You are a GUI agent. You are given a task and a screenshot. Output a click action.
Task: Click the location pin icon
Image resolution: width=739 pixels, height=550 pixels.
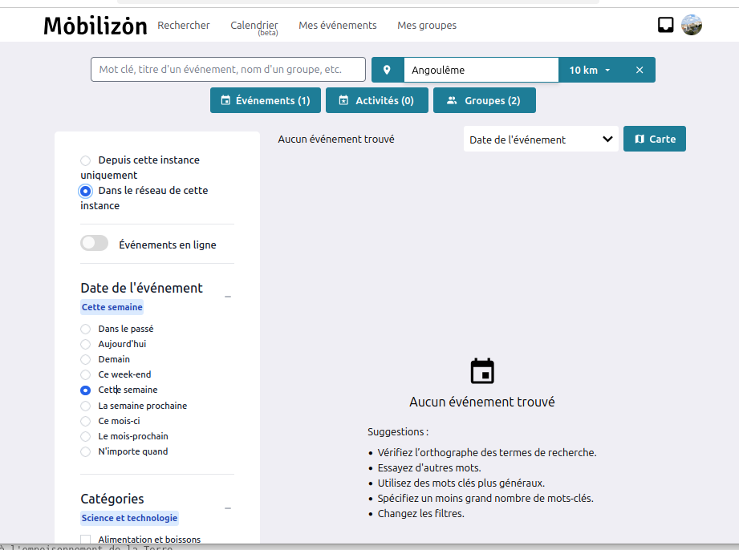point(387,70)
